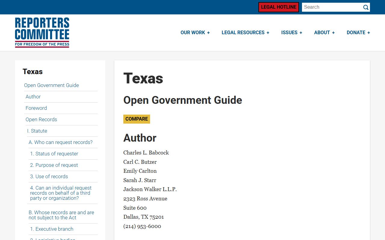Expand the Our Work menu
385x240 pixels.
tap(195, 32)
